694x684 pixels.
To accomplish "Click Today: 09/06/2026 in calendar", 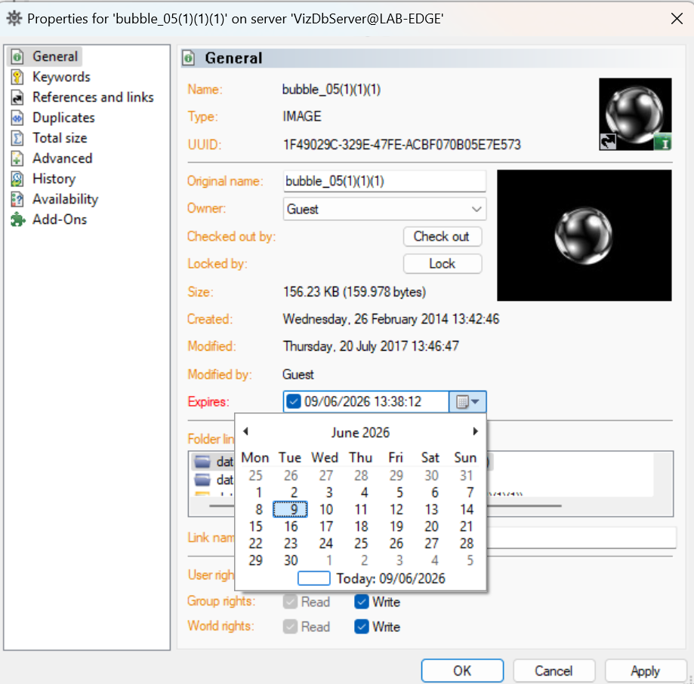I will pos(372,578).
